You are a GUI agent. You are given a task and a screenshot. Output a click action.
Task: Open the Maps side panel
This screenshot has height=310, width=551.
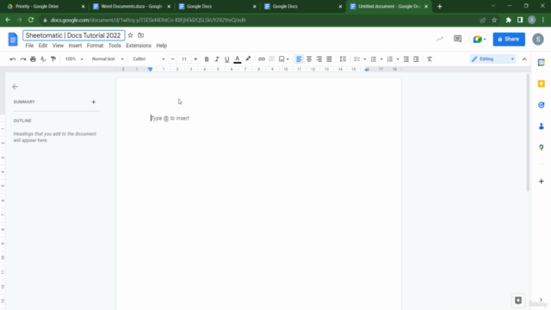pos(542,147)
